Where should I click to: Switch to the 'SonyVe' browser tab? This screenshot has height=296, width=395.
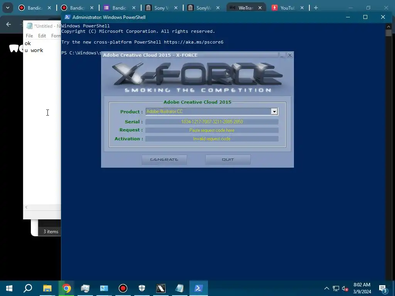pyautogui.click(x=203, y=8)
